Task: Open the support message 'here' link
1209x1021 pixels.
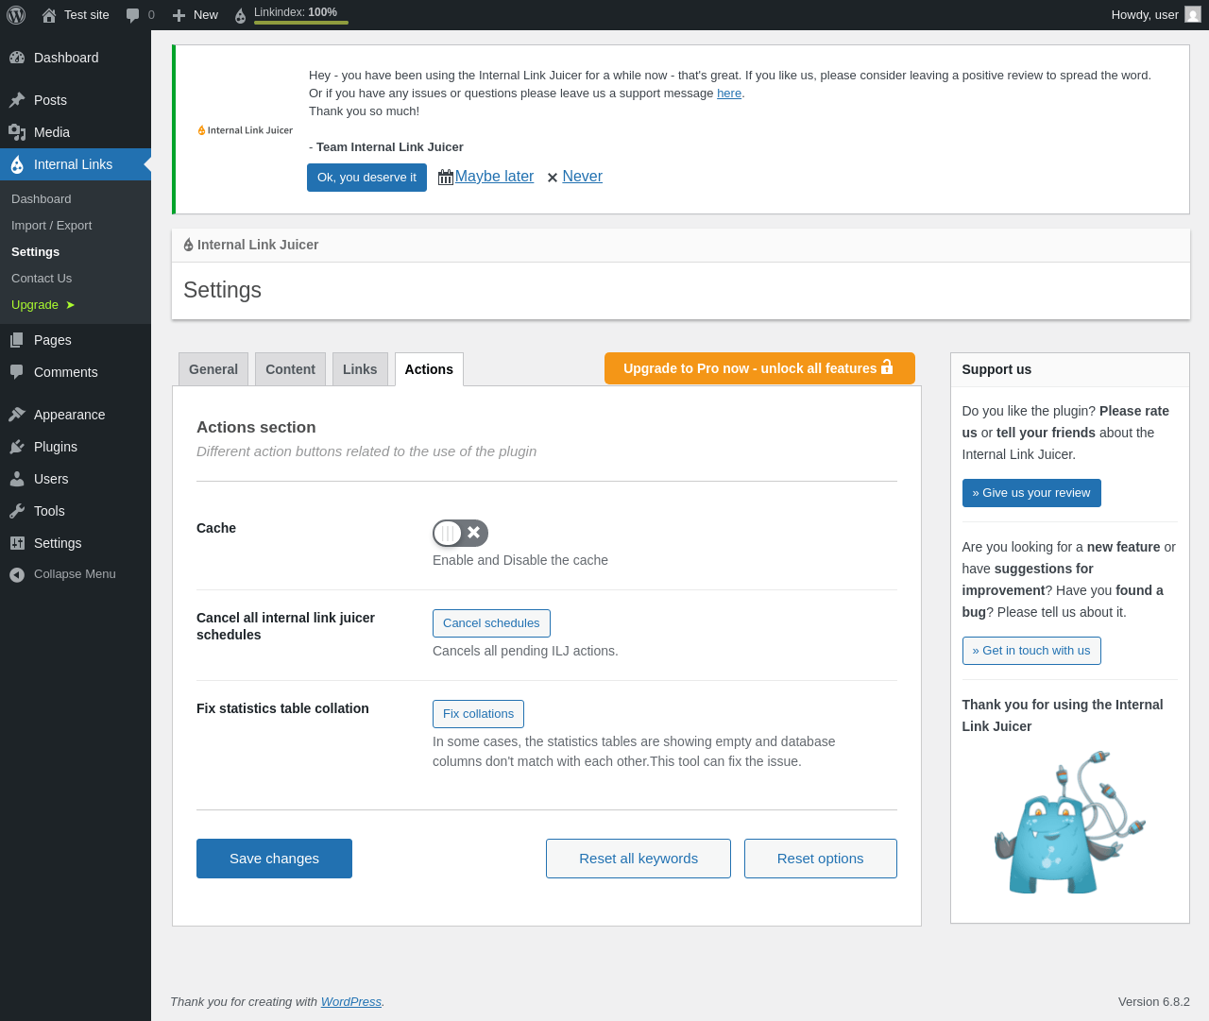Action: point(729,94)
